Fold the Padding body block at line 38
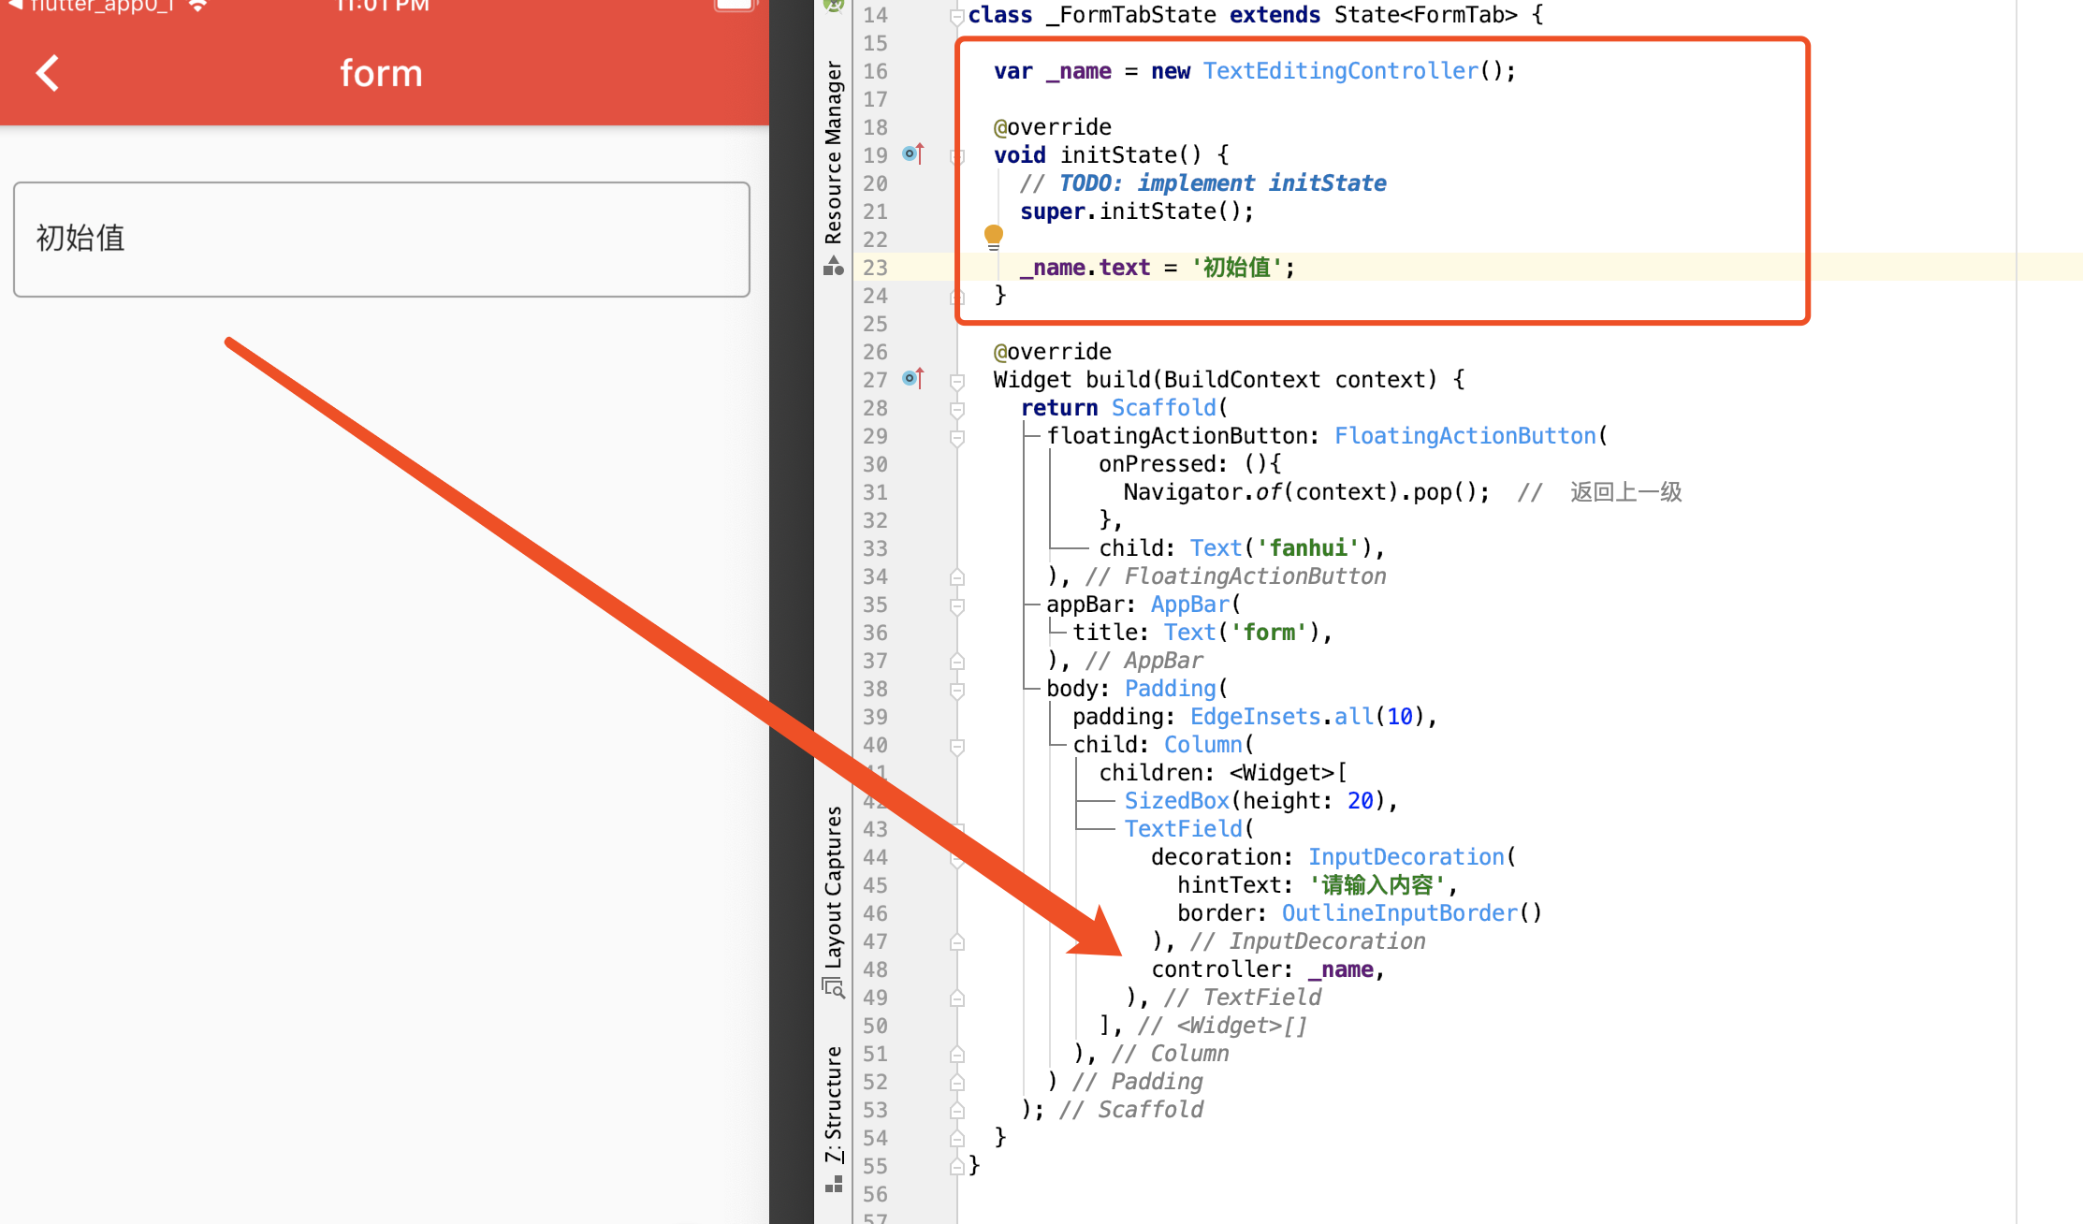2083x1224 pixels. tap(956, 690)
